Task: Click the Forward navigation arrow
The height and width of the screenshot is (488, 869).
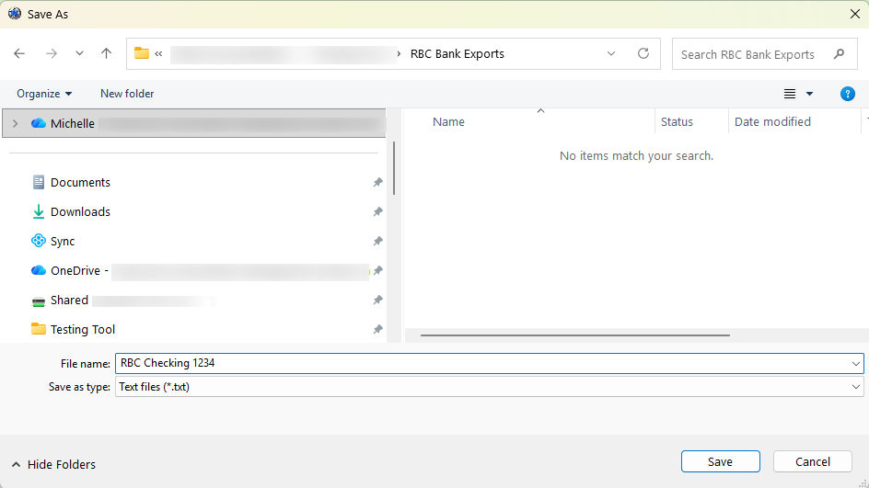Action: pos(51,53)
